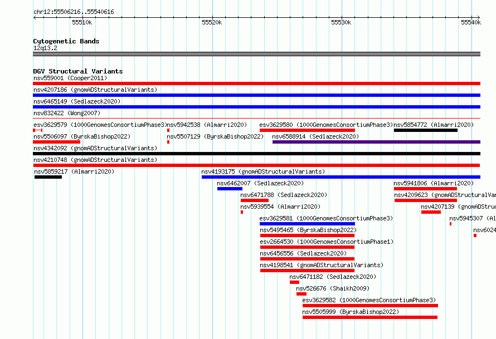Viewport: 496px width, 339px height.
Task: Open nsv4198541 gnomAD variant label
Action: [322, 265]
